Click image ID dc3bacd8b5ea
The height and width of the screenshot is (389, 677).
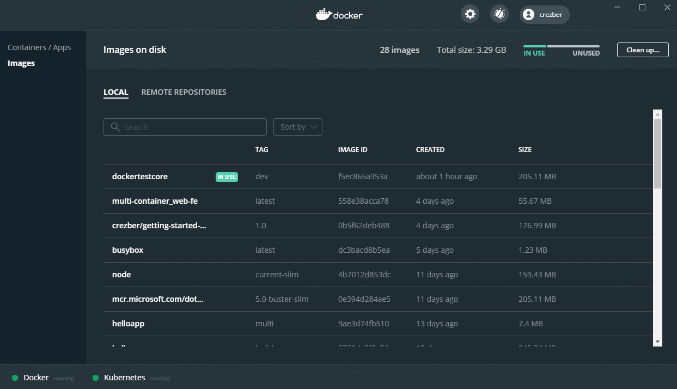pyautogui.click(x=364, y=250)
